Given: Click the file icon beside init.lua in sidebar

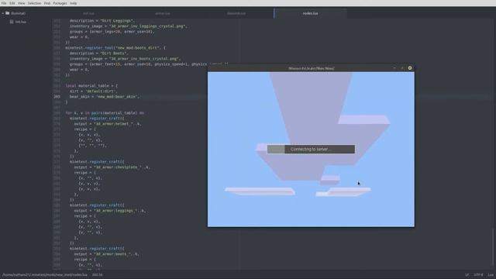Looking at the screenshot, I should pyautogui.click(x=12, y=22).
